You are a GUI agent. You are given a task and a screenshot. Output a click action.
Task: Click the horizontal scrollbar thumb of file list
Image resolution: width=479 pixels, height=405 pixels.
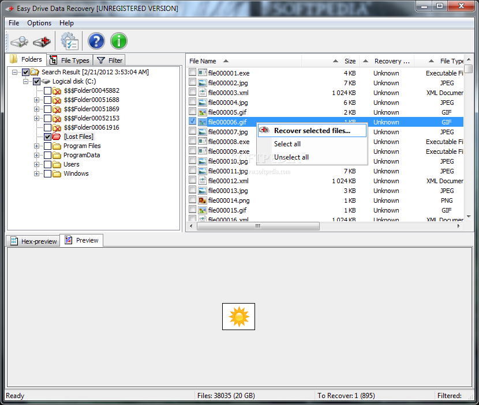[x=258, y=226]
